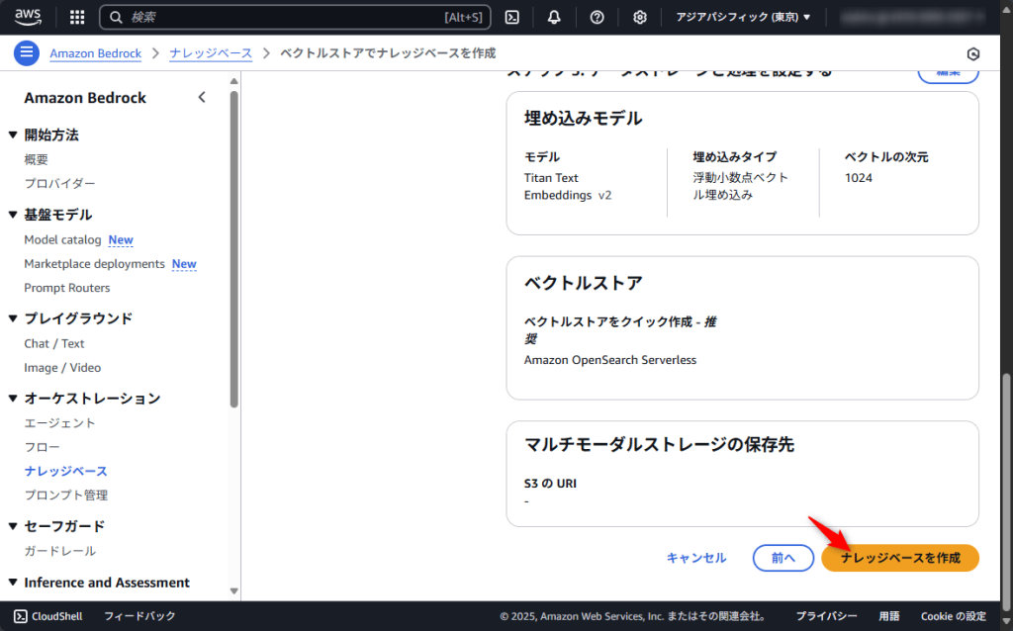The width and height of the screenshot is (1013, 631).
Task: Select the Asia Pacific (Tokyo) region dropdown
Action: click(x=743, y=18)
